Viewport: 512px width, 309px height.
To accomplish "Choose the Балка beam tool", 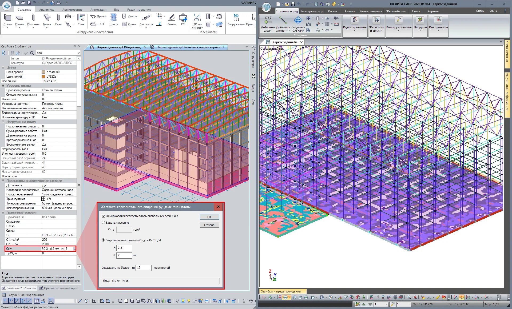I will click(x=47, y=20).
